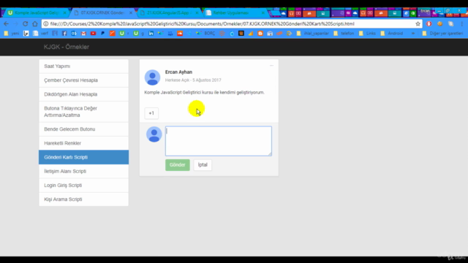
Task: Open the ihlal_yapanlar bookmarks folder
Action: tap(312, 34)
